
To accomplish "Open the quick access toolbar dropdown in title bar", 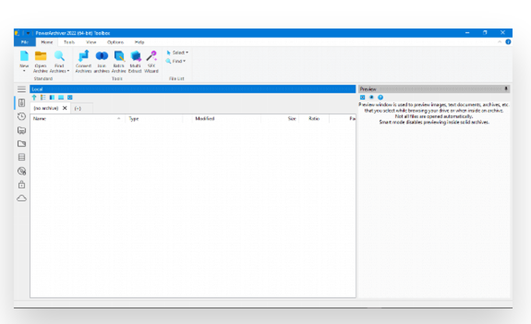I will click(28, 33).
